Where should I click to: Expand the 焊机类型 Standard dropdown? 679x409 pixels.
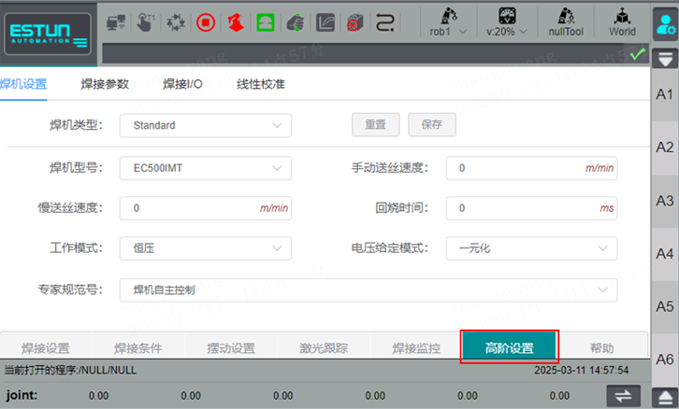pyautogui.click(x=206, y=125)
